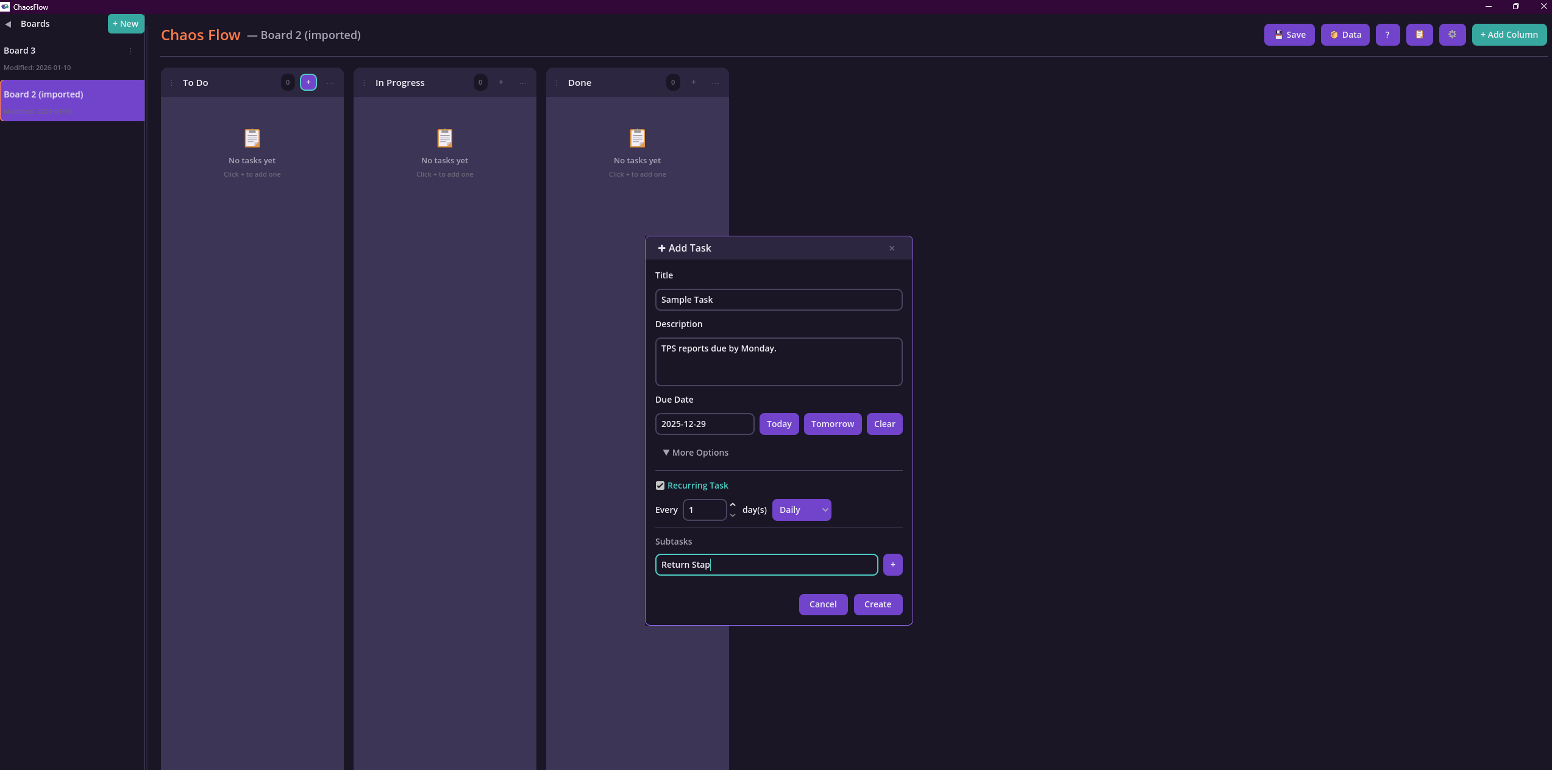1552x770 pixels.
Task: Save the board using the floppy disk button
Action: point(1289,35)
